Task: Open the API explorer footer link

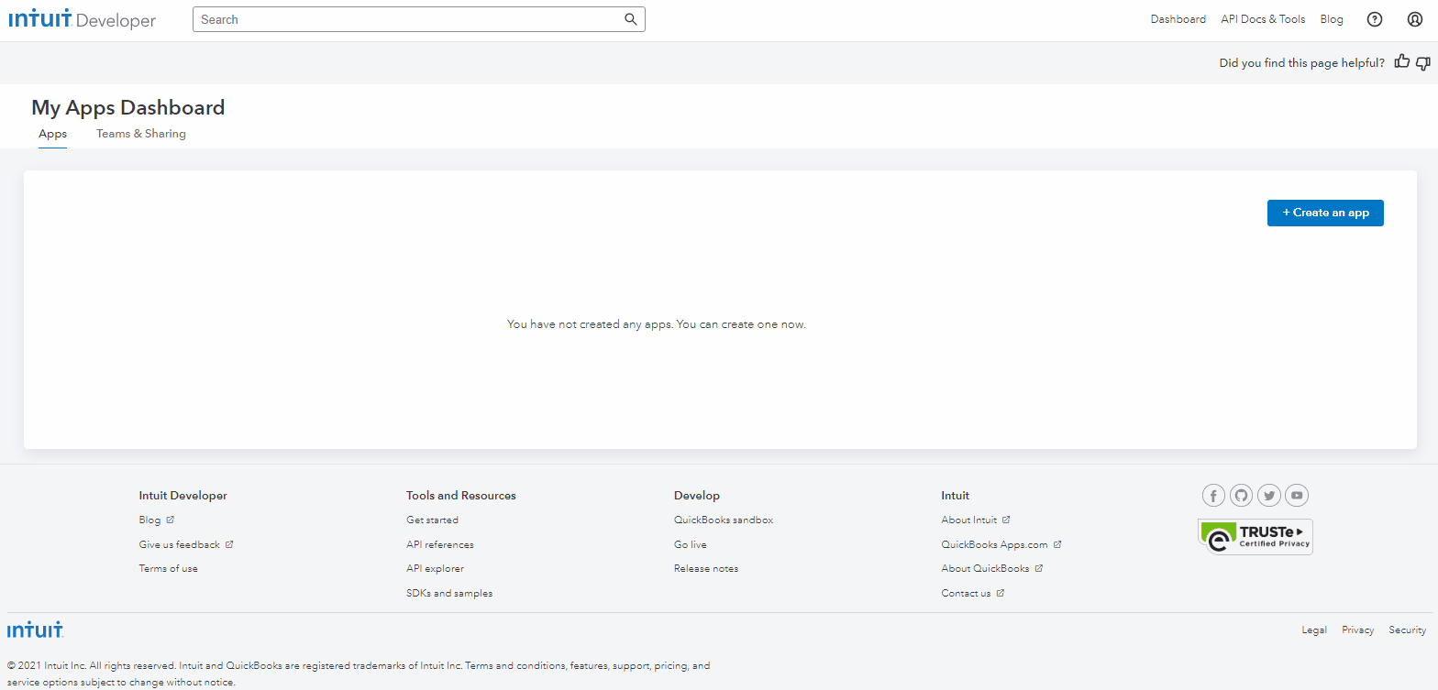Action: (435, 569)
